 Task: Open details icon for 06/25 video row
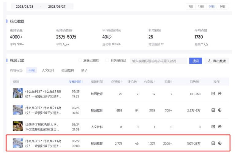[x=213, y=110]
